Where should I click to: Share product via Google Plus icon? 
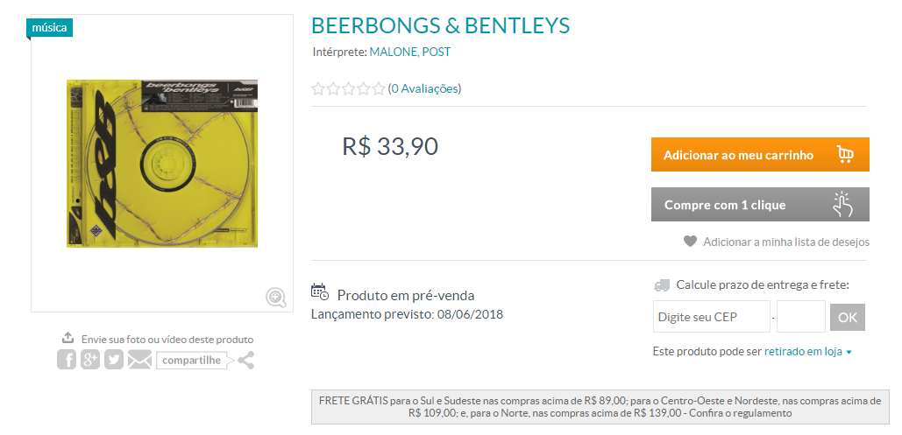click(90, 360)
